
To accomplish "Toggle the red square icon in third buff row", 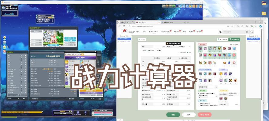I will coord(210,63).
